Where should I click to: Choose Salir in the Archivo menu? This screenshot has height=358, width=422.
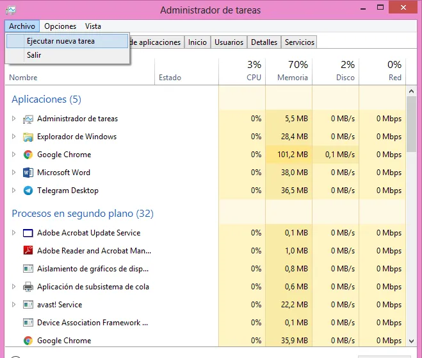coord(34,55)
